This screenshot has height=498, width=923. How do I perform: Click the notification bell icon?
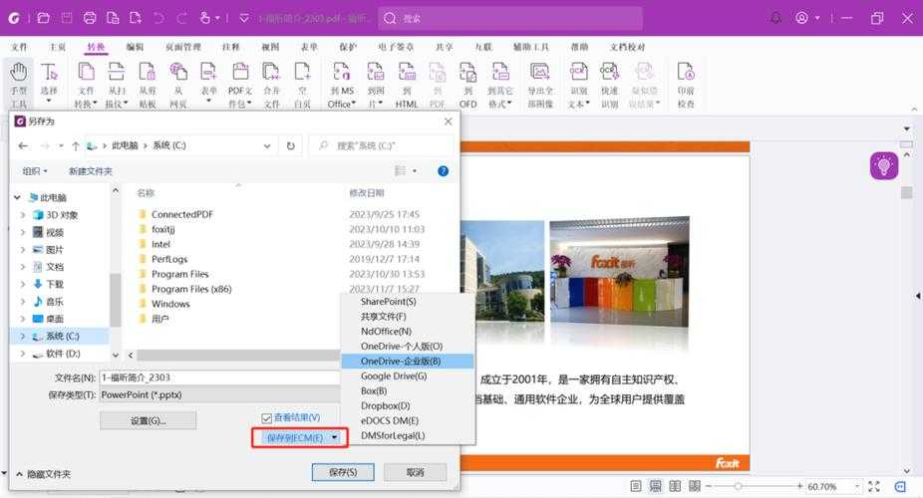[776, 18]
